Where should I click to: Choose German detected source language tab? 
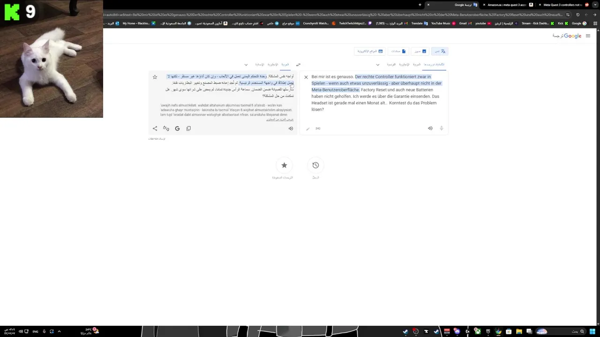click(x=434, y=65)
